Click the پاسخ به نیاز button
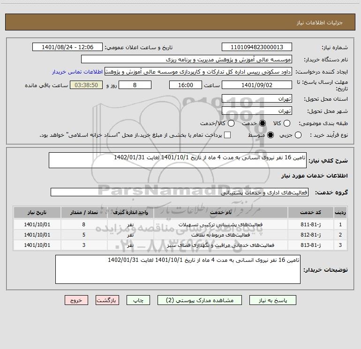361x349 pixels. (272, 300)
